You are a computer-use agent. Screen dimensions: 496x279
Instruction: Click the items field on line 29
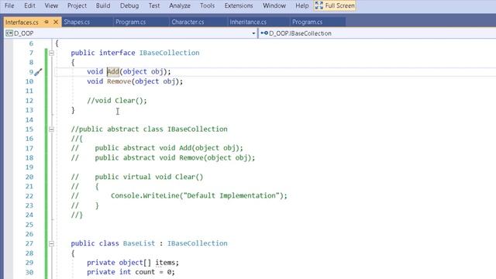[165, 263]
